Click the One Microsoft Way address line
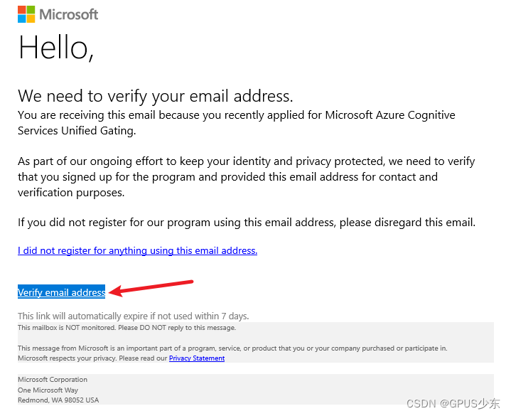The height and width of the screenshot is (416, 511). (48, 390)
